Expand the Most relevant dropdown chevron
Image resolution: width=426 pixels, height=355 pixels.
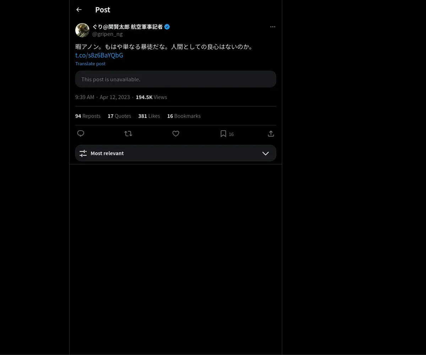point(266,153)
